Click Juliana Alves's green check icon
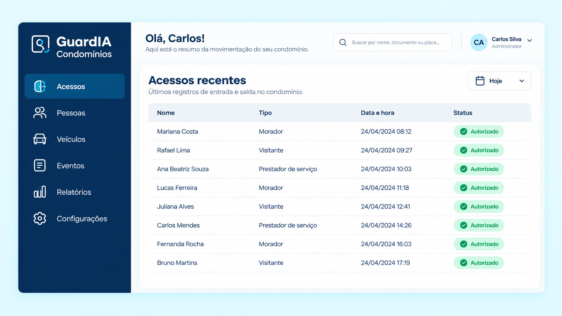This screenshot has width=562, height=316. coord(464,207)
